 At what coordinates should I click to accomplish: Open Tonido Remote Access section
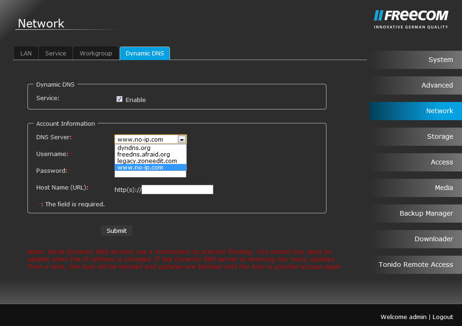click(416, 265)
